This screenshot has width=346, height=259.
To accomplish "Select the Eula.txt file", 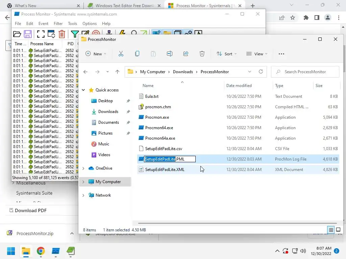I will tap(152, 96).
